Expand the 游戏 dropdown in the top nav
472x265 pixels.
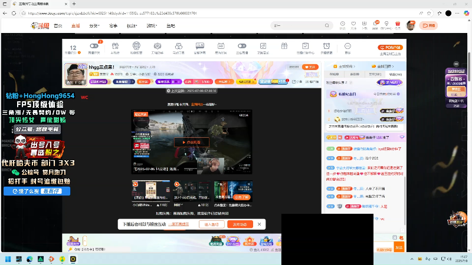[x=152, y=26]
